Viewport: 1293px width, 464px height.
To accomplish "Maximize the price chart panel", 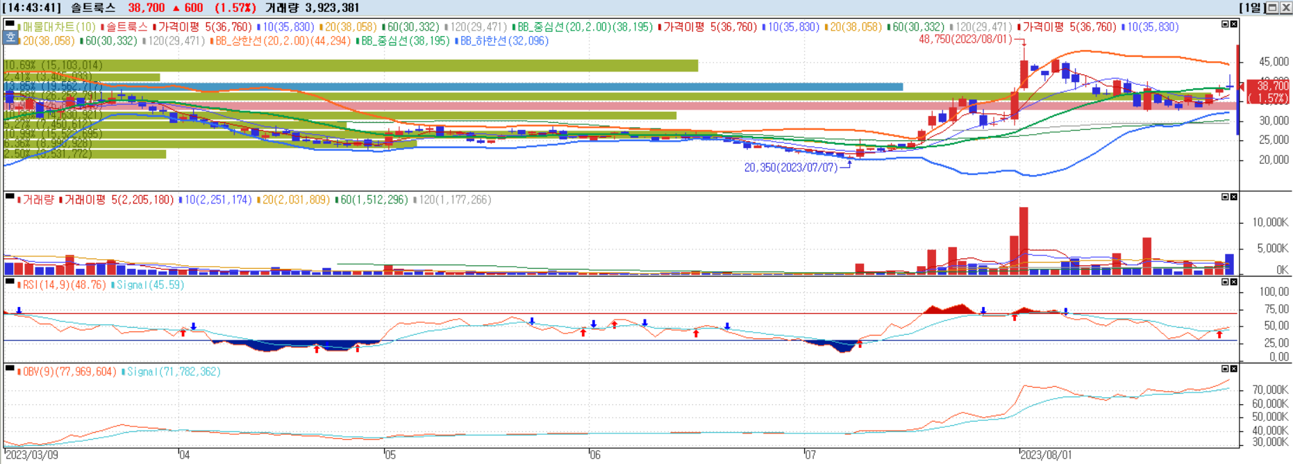I will pos(1225,24).
